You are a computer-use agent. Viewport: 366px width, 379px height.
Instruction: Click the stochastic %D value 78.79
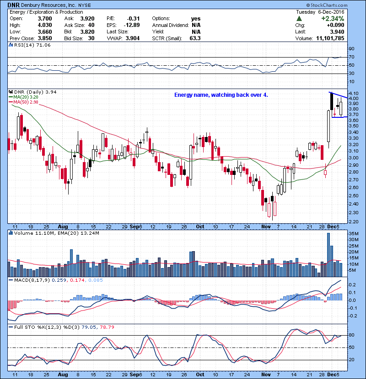click(107, 327)
